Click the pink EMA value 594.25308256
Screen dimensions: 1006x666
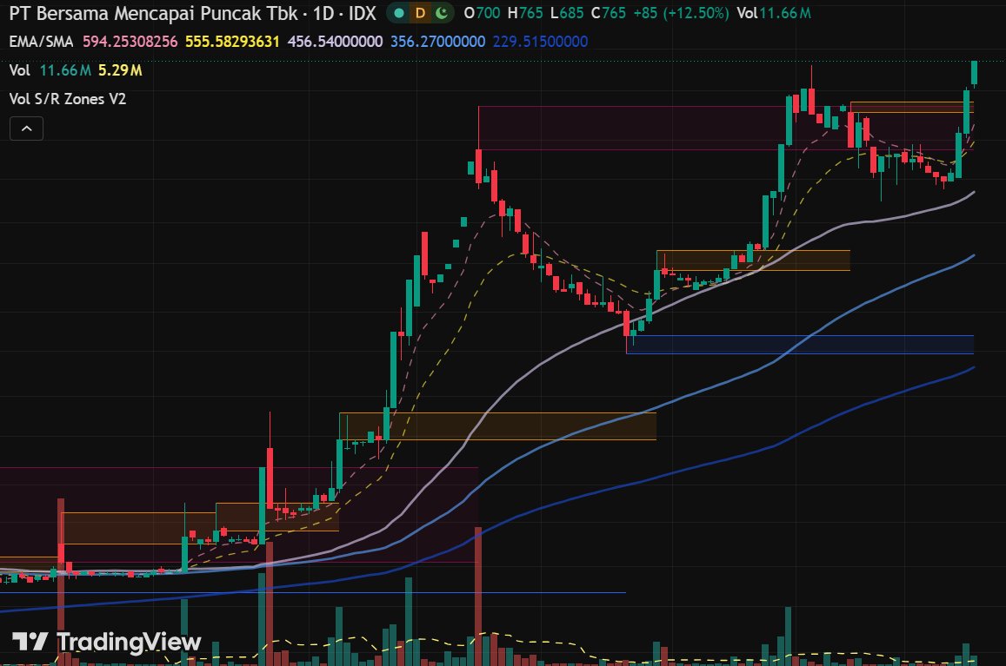(130, 42)
